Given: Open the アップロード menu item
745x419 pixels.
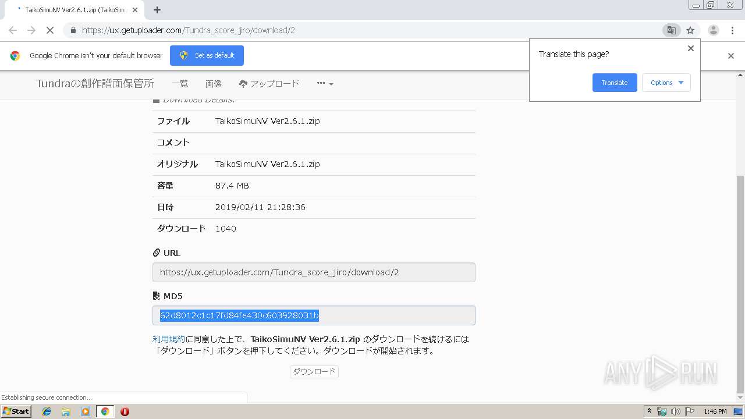Looking at the screenshot, I should click(269, 84).
